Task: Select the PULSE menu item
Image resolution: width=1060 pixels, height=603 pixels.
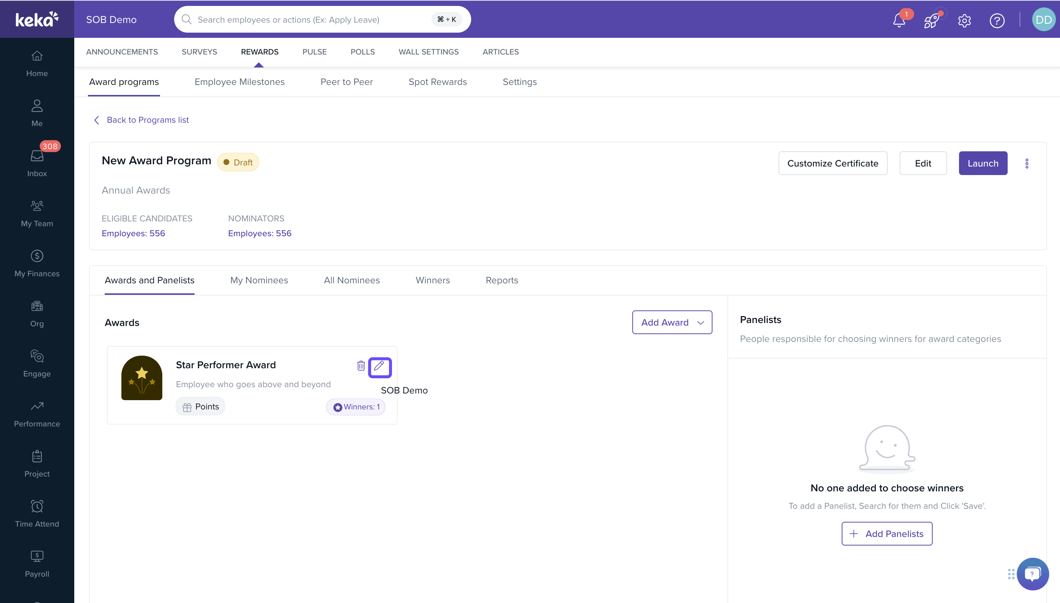Action: click(314, 52)
